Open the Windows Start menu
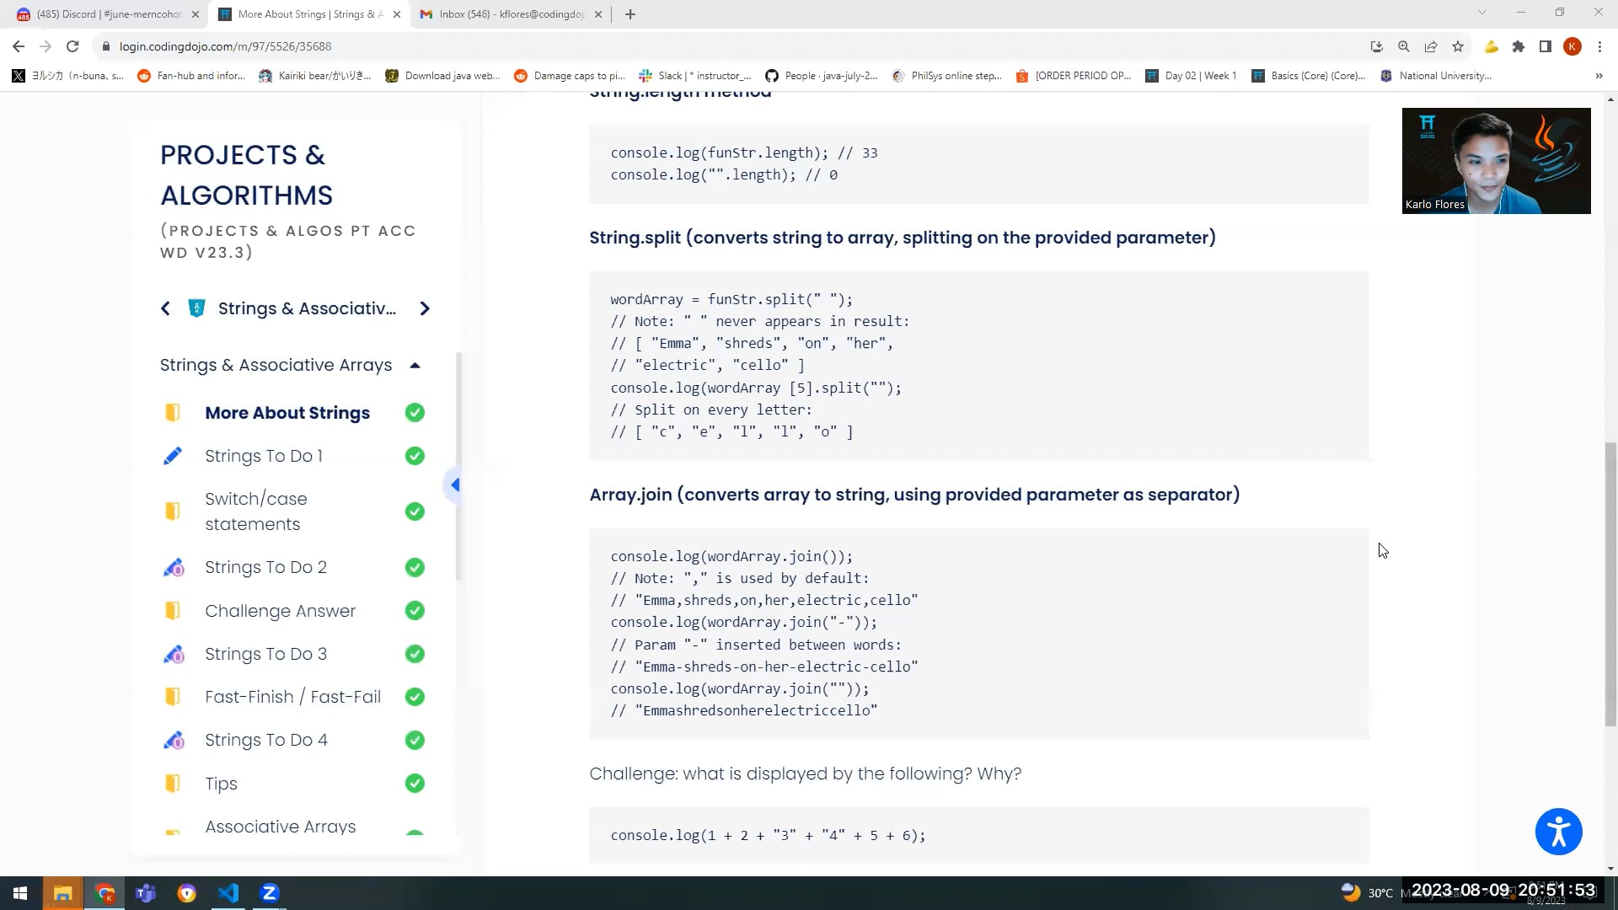Viewport: 1618px width, 910px height. [20, 893]
